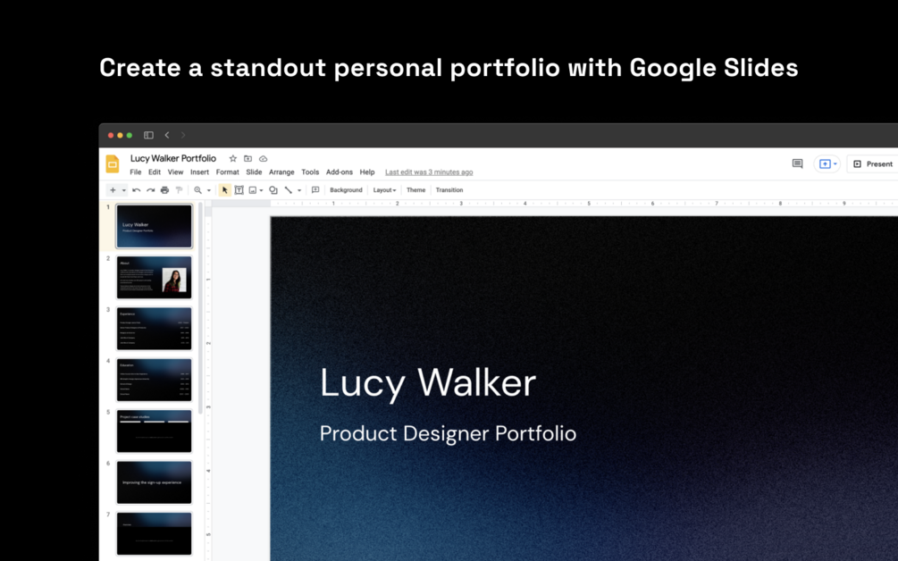This screenshot has width=898, height=561.
Task: Click the Product Designer Portfolio subtitle text
Action: tap(448, 433)
